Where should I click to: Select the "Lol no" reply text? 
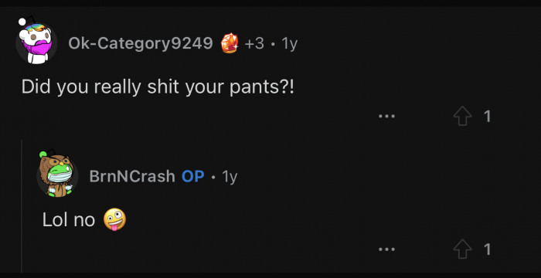(69, 220)
